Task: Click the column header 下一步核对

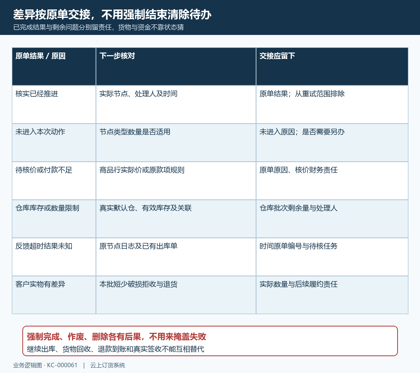Action: [176, 66]
